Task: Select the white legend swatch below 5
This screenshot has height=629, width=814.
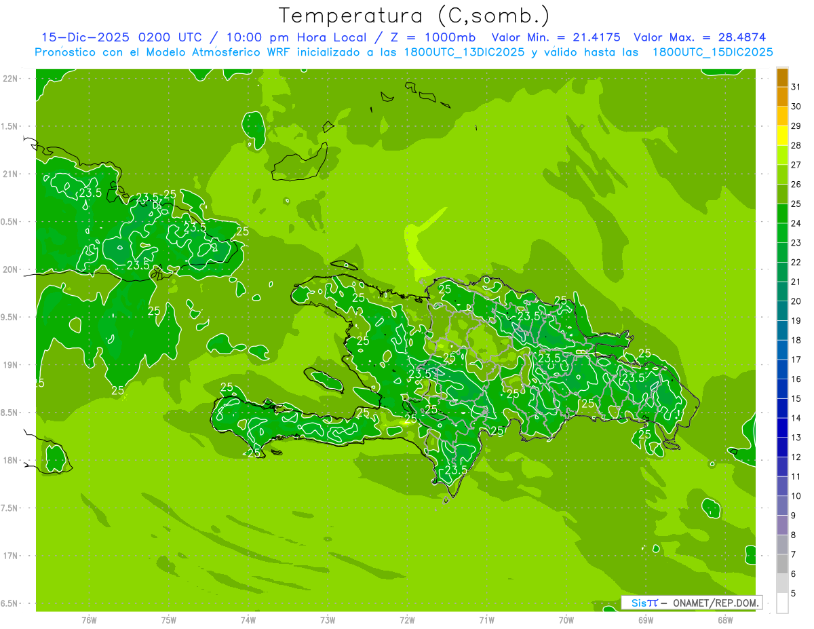Action: pyautogui.click(x=782, y=603)
